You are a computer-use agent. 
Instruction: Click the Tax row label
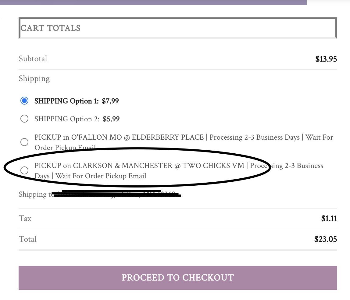[x=25, y=219]
